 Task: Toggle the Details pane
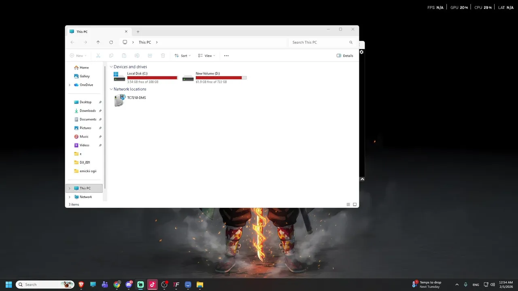[x=345, y=56]
